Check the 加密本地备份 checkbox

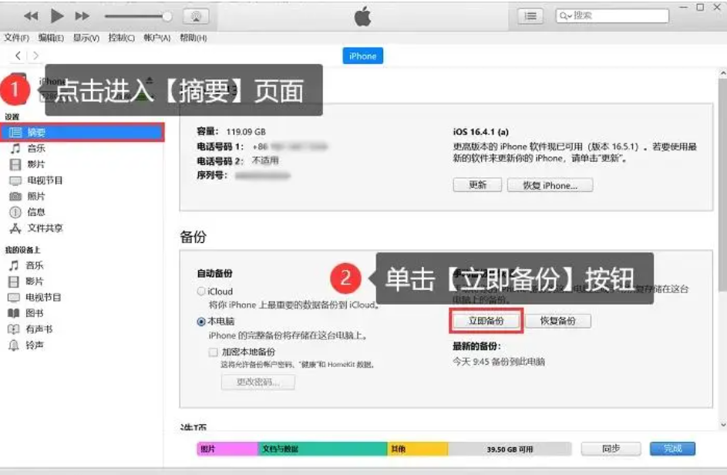pyautogui.click(x=214, y=352)
